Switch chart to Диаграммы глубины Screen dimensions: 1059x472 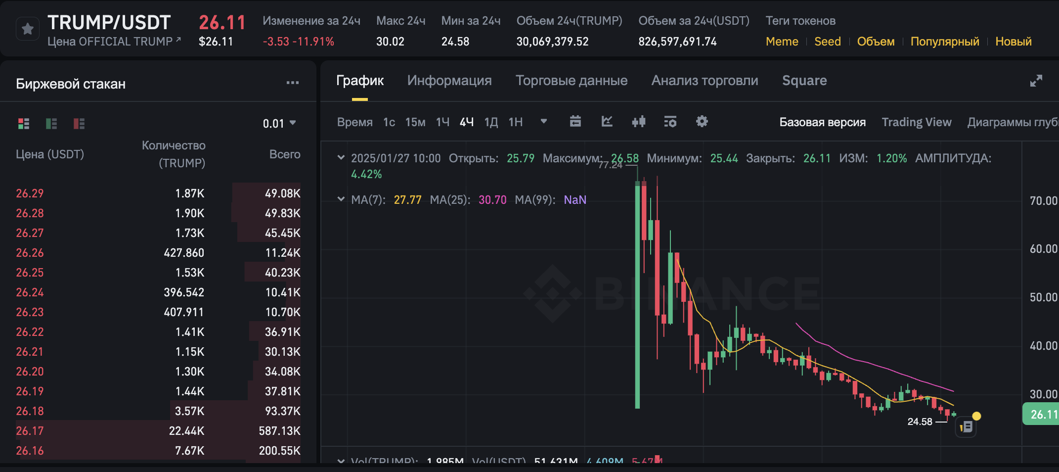coord(1013,122)
